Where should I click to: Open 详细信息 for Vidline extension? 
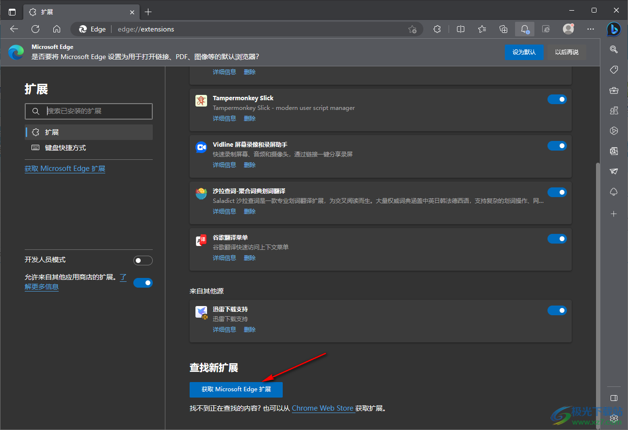tap(225, 165)
